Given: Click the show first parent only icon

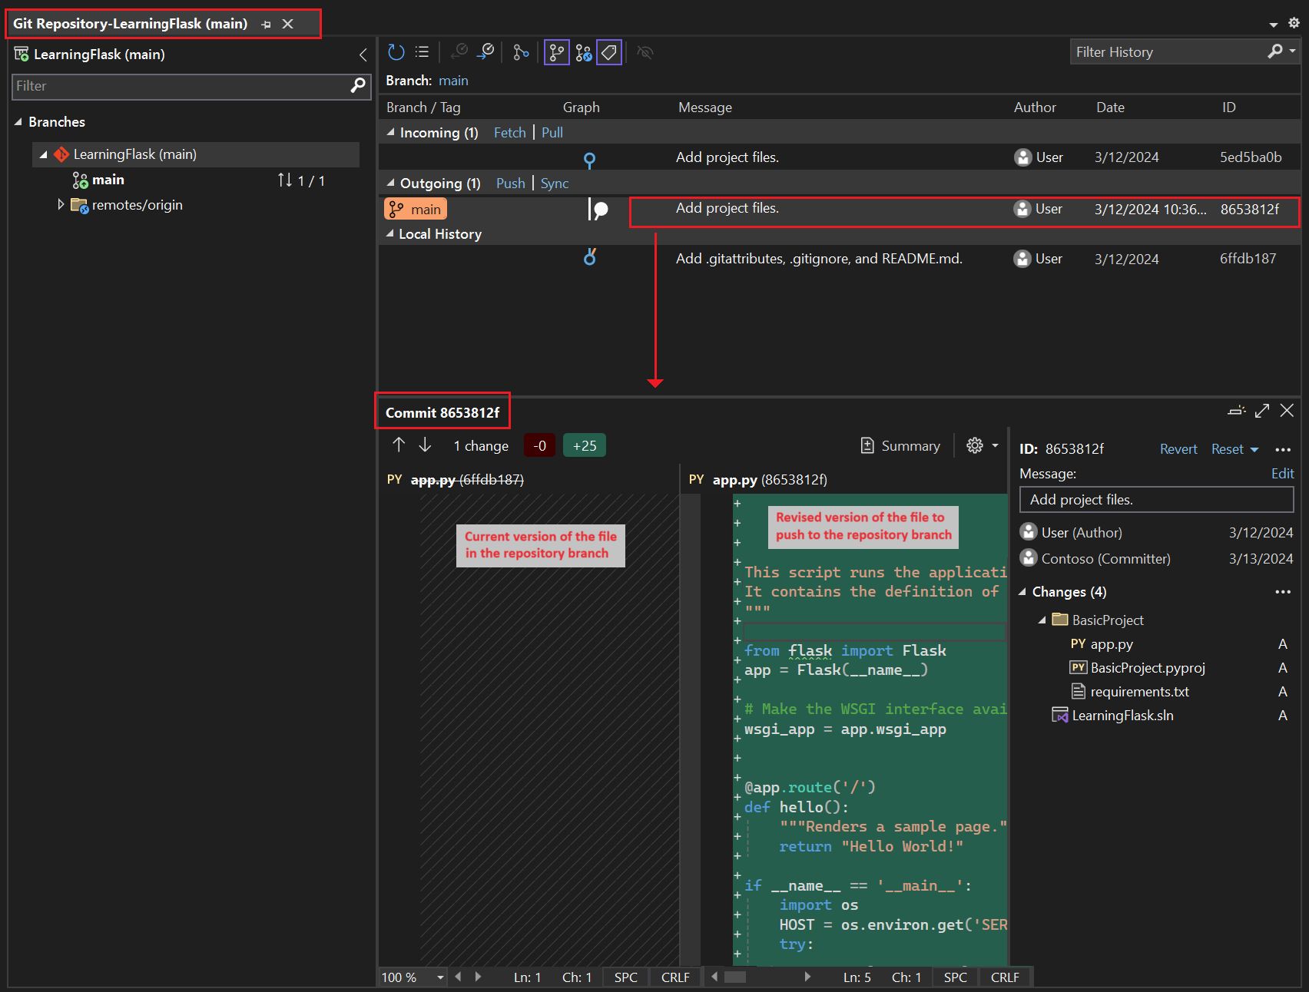Looking at the screenshot, I should (521, 52).
